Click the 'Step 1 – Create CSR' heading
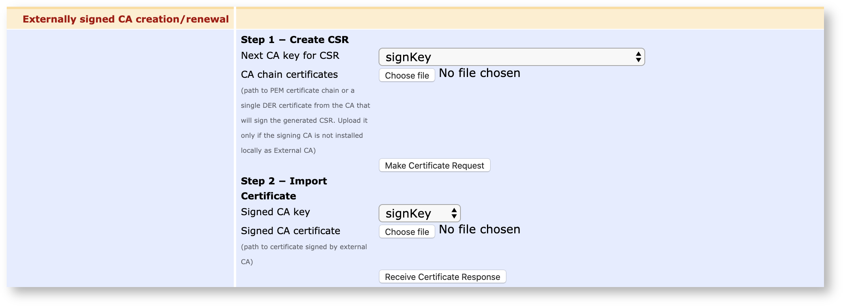The height and width of the screenshot is (306, 843). 295,40
